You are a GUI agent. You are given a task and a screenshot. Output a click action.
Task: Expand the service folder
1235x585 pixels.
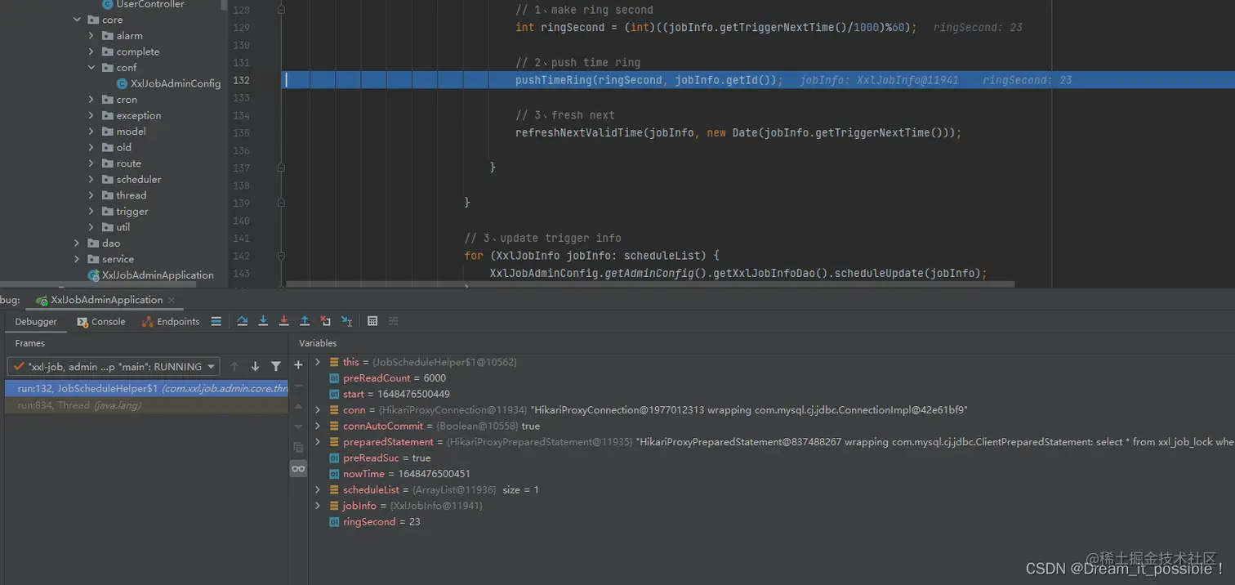point(77,259)
